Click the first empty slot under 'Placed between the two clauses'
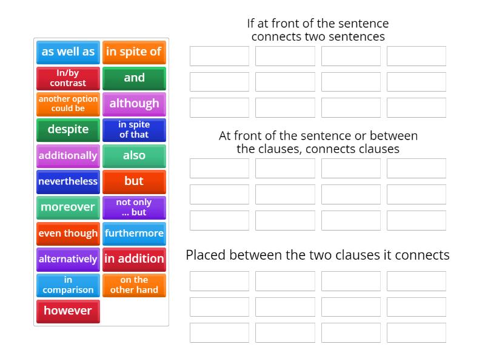The height and width of the screenshot is (364, 485). click(219, 281)
